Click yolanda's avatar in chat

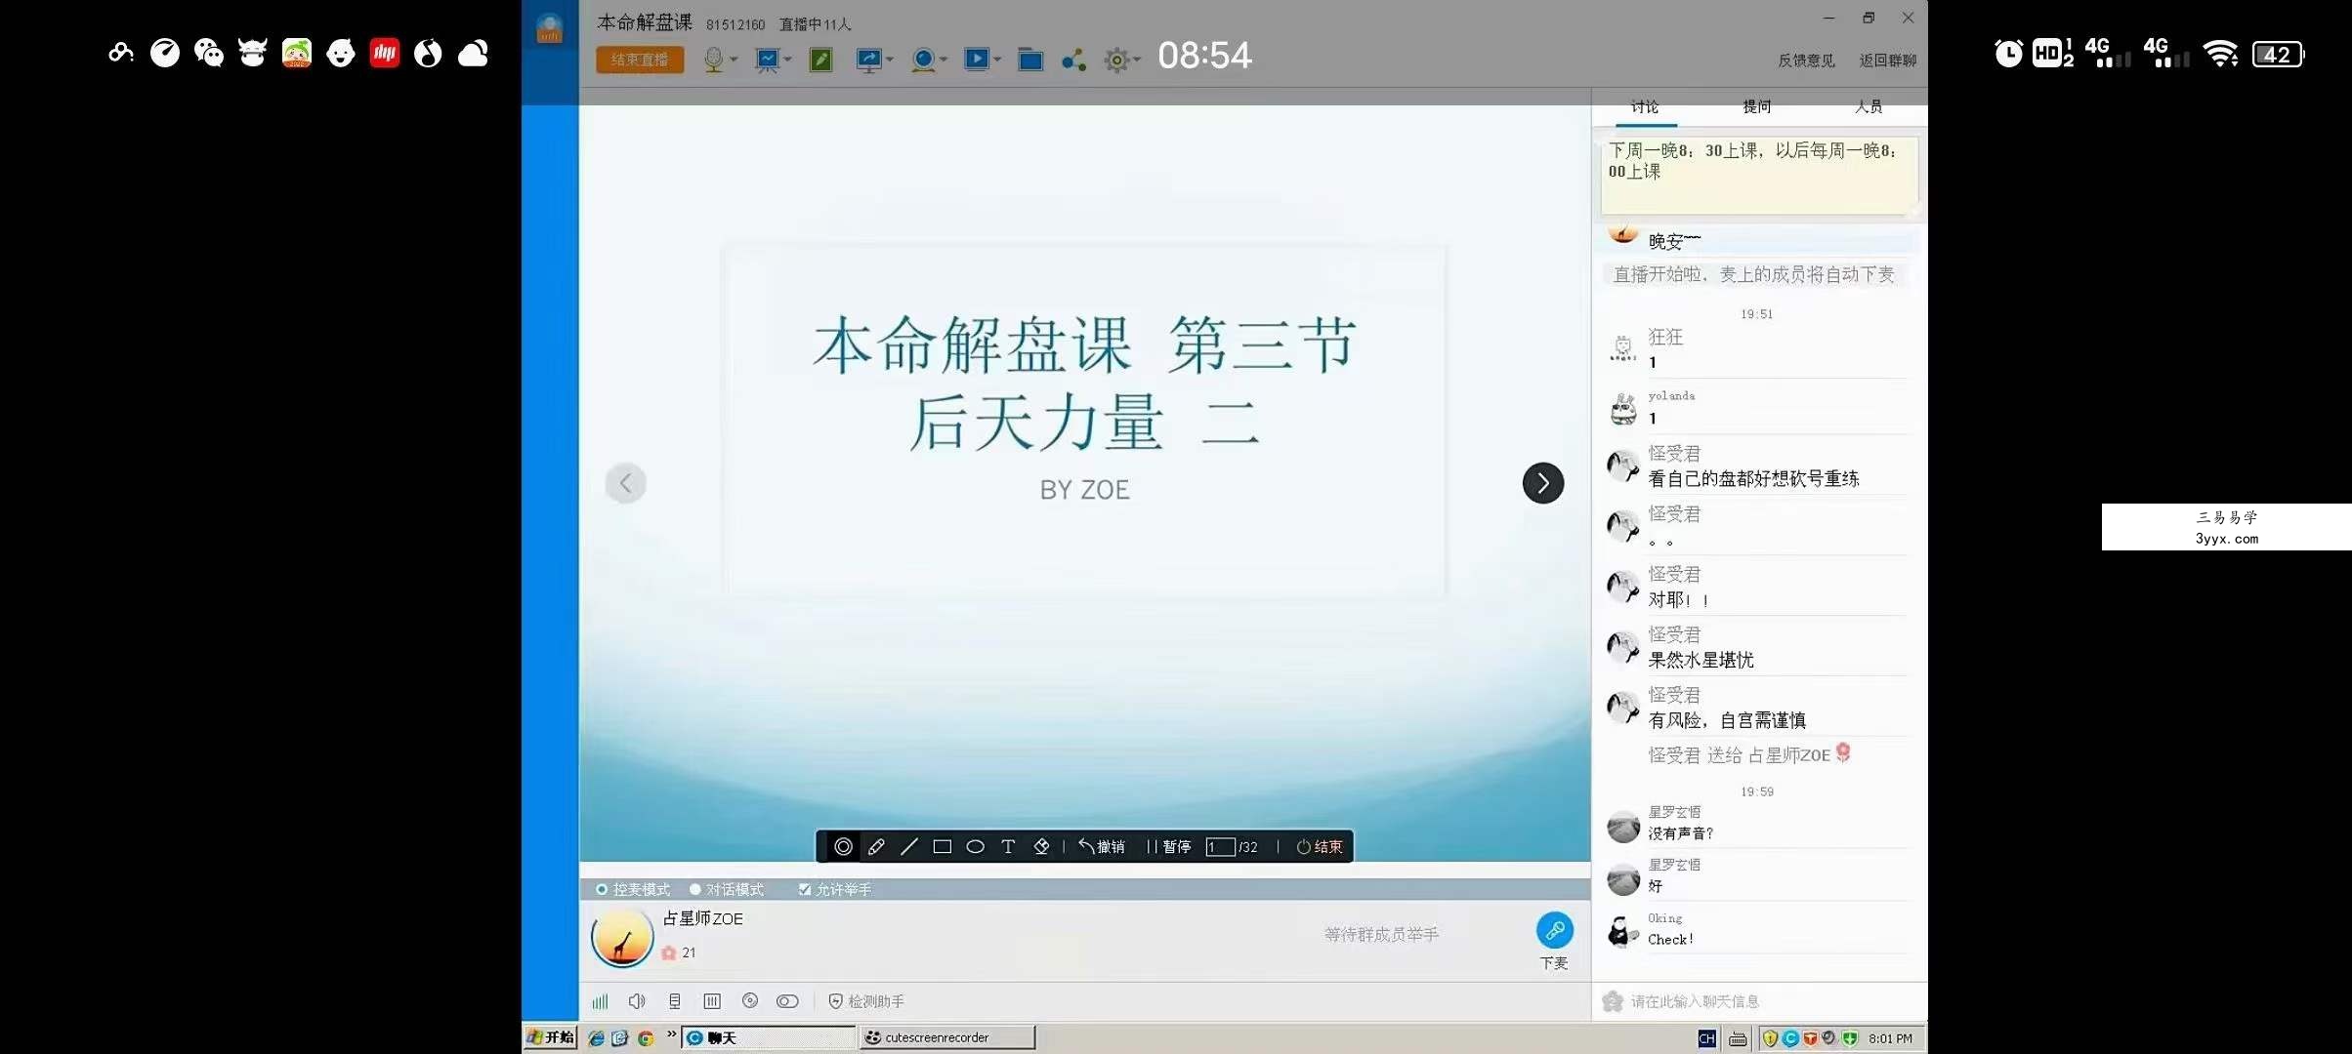click(1622, 408)
